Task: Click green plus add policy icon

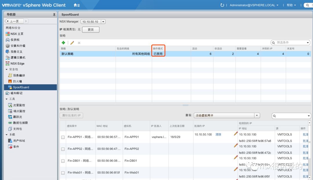Action: click(x=63, y=43)
